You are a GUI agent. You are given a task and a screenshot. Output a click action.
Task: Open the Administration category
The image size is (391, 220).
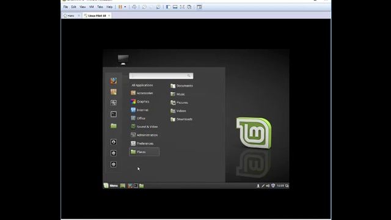[144, 135]
